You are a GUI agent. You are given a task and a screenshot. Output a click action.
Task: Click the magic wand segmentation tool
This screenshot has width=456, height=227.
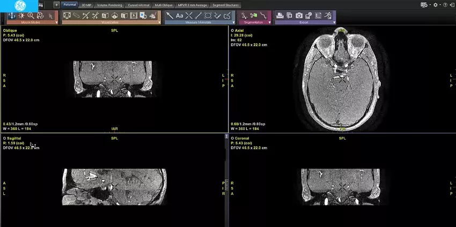244,16
